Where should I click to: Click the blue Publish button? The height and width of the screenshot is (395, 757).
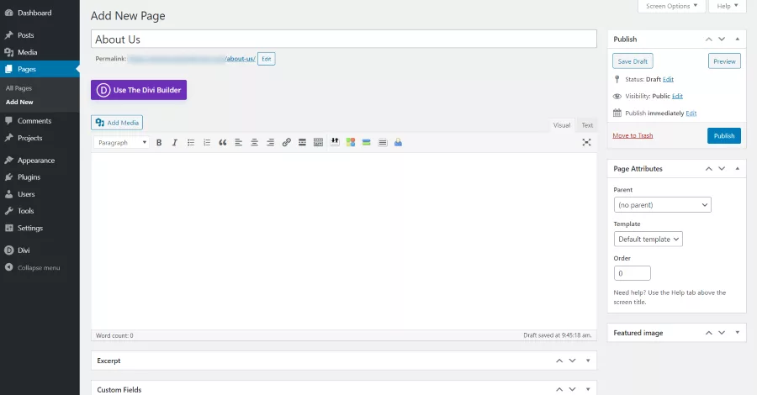[724, 135]
